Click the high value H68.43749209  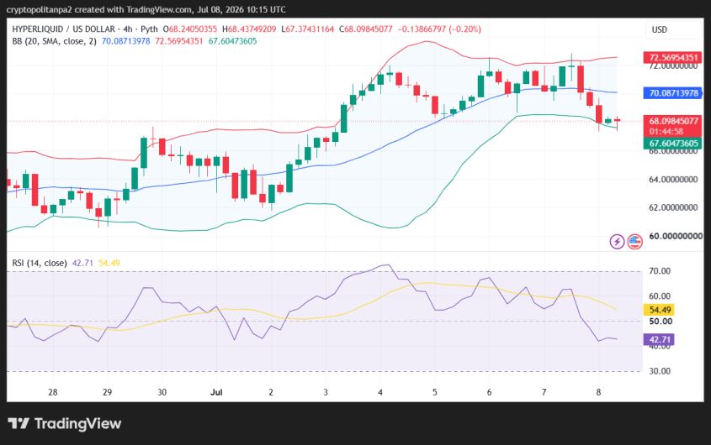249,29
